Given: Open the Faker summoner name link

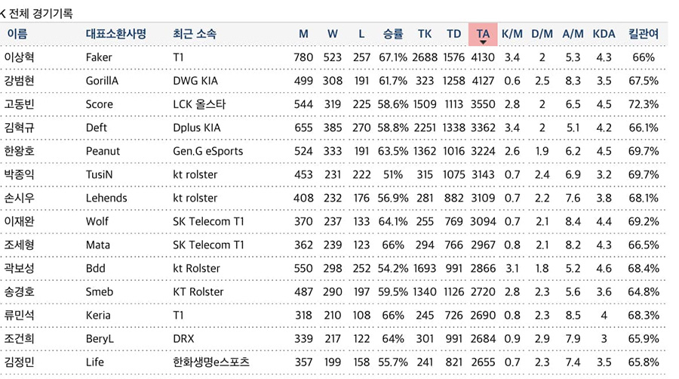Looking at the screenshot, I should 99,57.
